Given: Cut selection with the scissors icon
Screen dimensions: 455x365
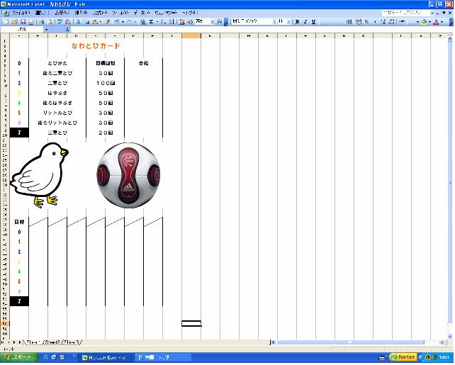Looking at the screenshot, I should [x=79, y=22].
